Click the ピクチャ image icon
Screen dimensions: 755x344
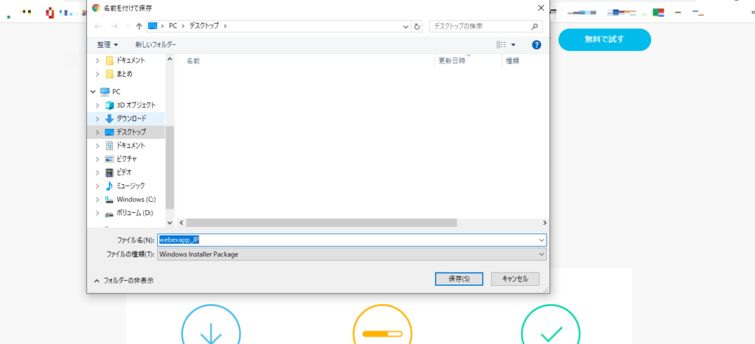coord(109,159)
